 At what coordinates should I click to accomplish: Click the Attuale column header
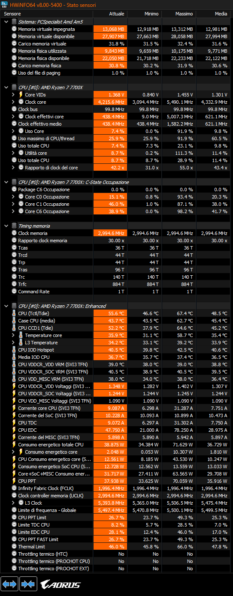coord(110,14)
